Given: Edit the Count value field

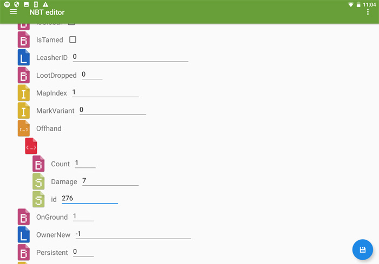Looking at the screenshot, I should (85, 164).
